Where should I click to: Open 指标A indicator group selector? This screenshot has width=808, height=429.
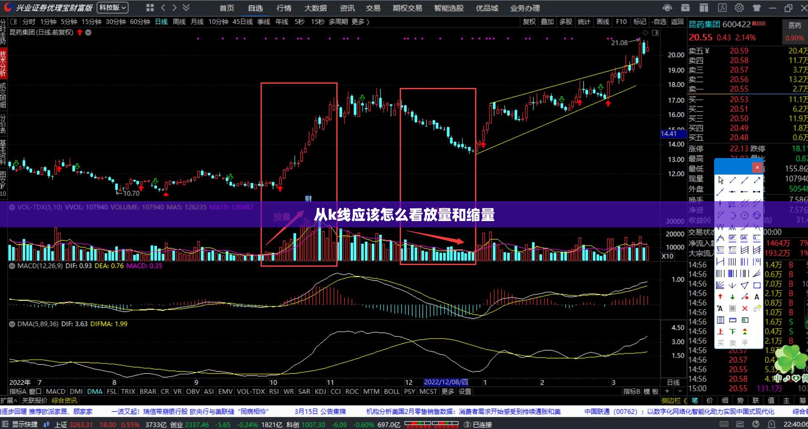pos(18,392)
